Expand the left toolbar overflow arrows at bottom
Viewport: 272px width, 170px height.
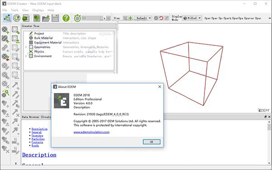[x=16, y=163]
